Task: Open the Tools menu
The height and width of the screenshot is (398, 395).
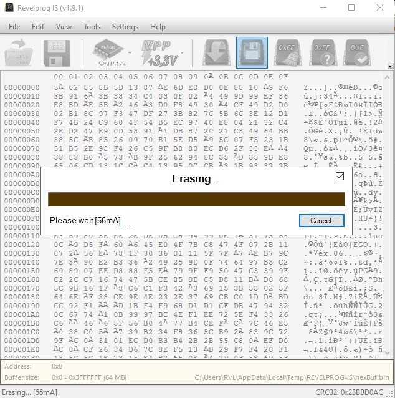Action: click(92, 27)
